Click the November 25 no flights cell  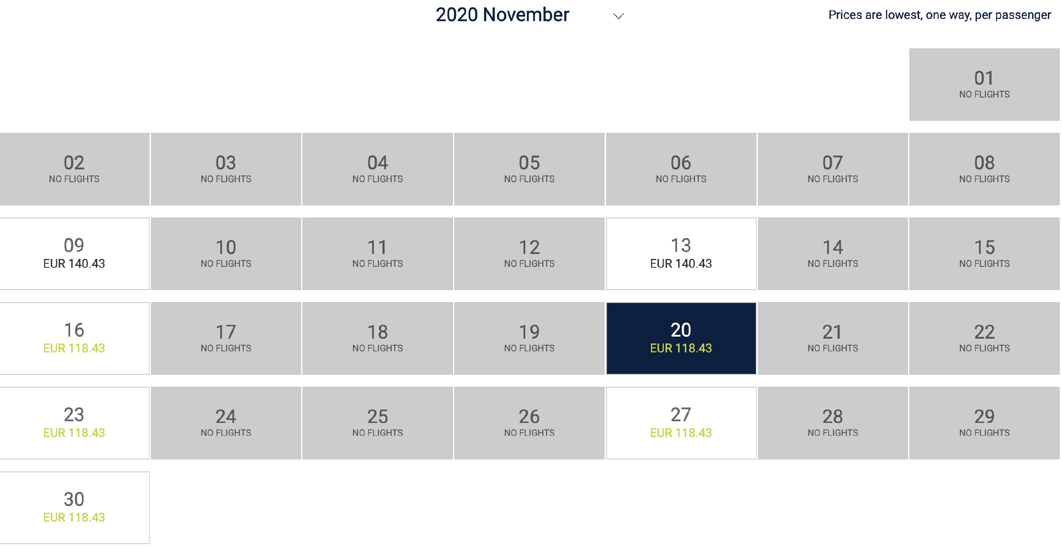coord(378,423)
